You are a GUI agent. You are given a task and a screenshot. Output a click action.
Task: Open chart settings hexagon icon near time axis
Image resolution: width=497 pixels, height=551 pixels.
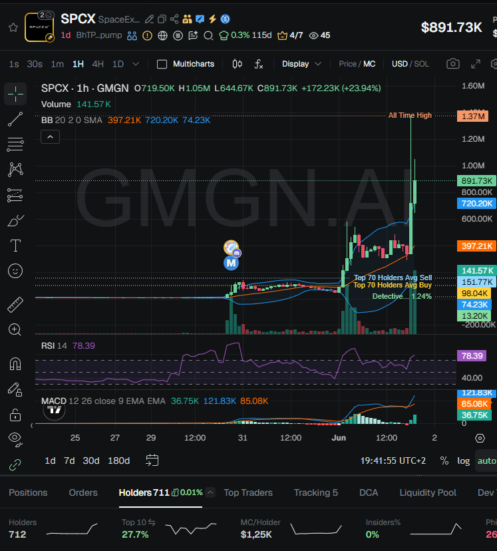point(480,438)
